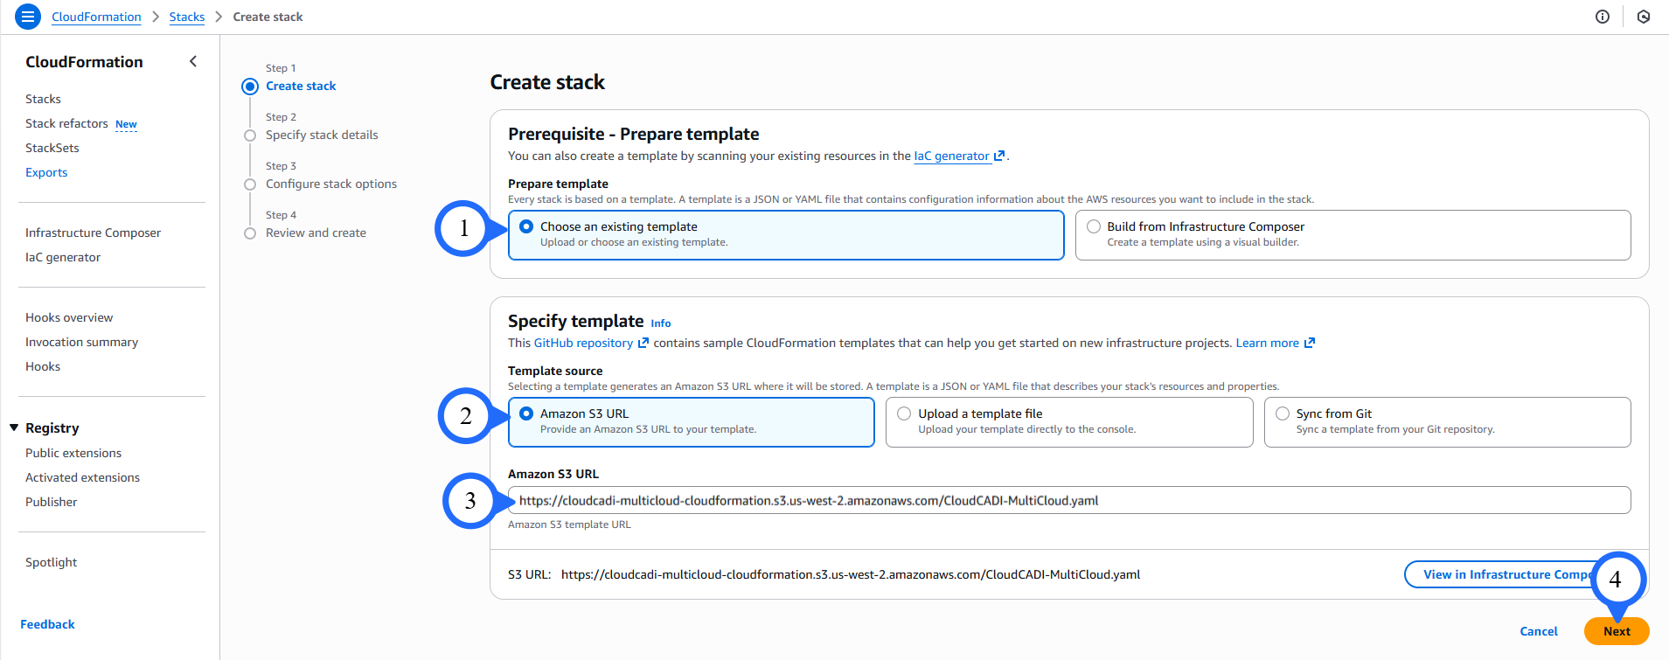Collapse the CloudFormation sidebar with the arrow
This screenshot has width=1669, height=660.
point(193,61)
